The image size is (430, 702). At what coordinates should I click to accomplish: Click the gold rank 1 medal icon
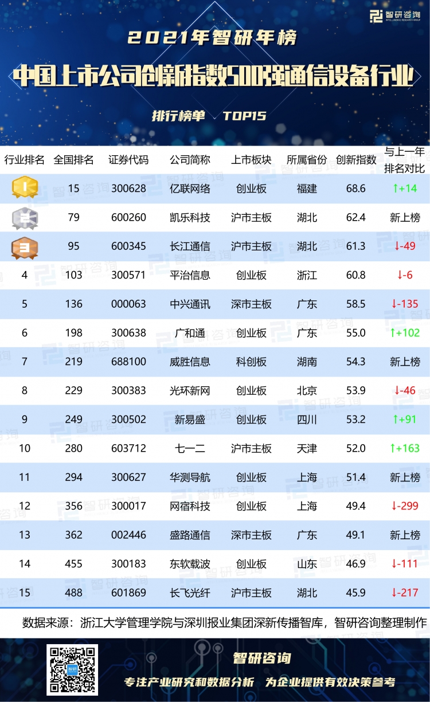click(25, 187)
